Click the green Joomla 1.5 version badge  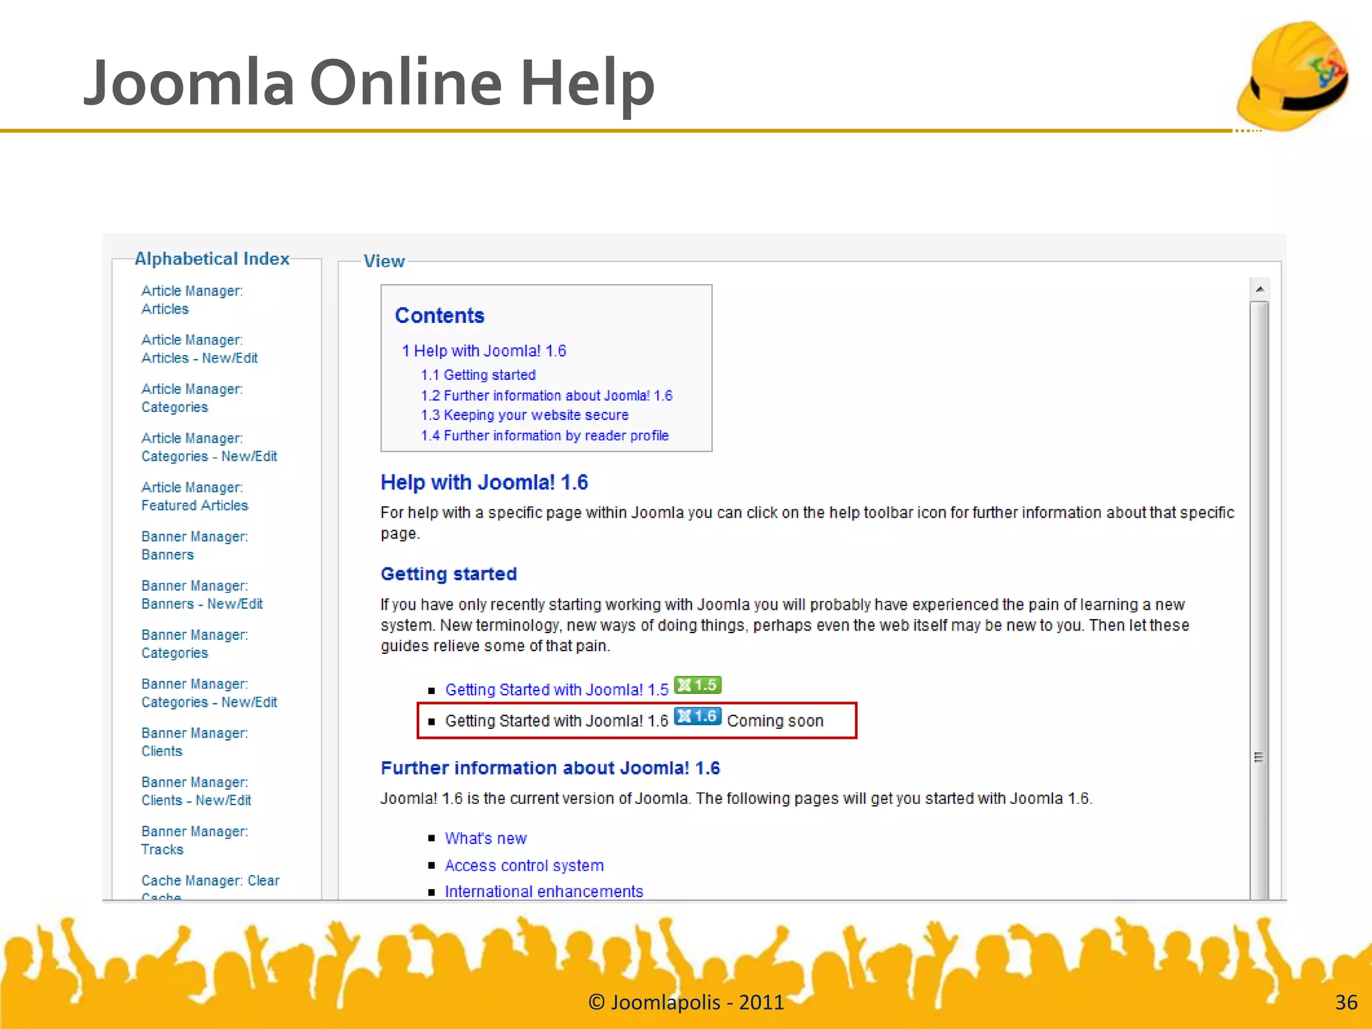coord(697,685)
